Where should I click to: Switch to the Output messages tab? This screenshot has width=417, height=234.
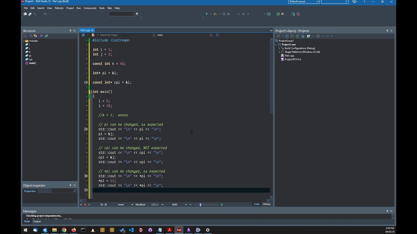[37, 221]
